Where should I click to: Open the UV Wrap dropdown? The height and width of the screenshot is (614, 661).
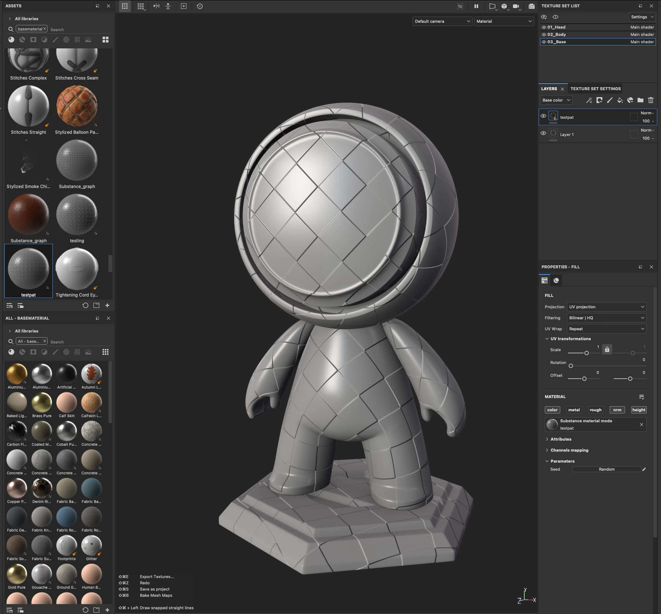point(606,329)
